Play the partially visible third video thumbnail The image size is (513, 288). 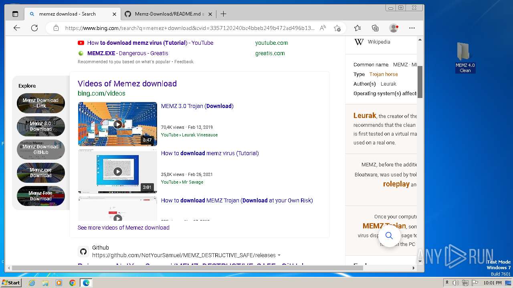(x=117, y=208)
